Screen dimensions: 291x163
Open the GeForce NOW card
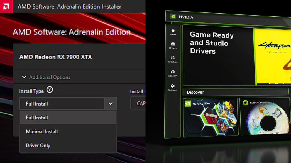pos(210,118)
